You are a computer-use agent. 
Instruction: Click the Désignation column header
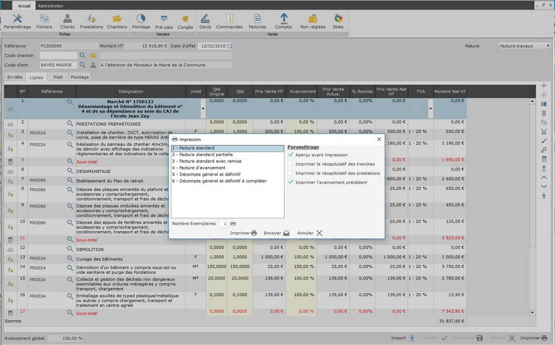tap(131, 91)
